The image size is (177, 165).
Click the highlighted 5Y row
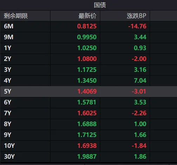click(88, 91)
